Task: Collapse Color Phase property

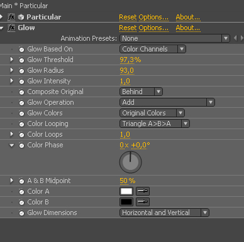Action: click(x=12, y=145)
